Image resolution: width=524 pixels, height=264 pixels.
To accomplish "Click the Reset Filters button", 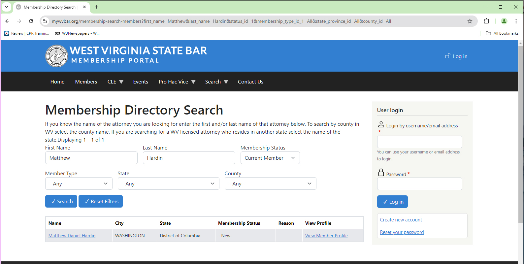I will pos(101,201).
